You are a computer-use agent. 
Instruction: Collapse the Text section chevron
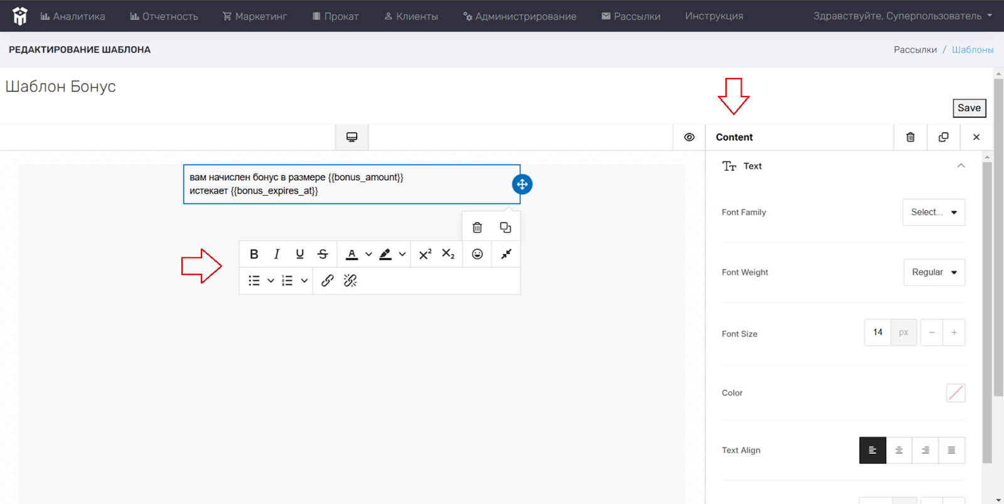[x=961, y=166]
